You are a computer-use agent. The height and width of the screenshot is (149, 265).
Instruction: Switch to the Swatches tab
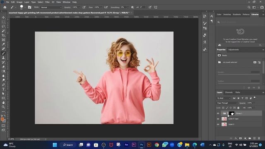coord(227,14)
